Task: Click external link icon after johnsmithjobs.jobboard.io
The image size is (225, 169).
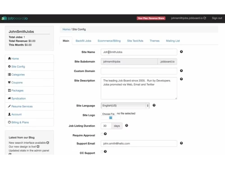Action: (205, 18)
